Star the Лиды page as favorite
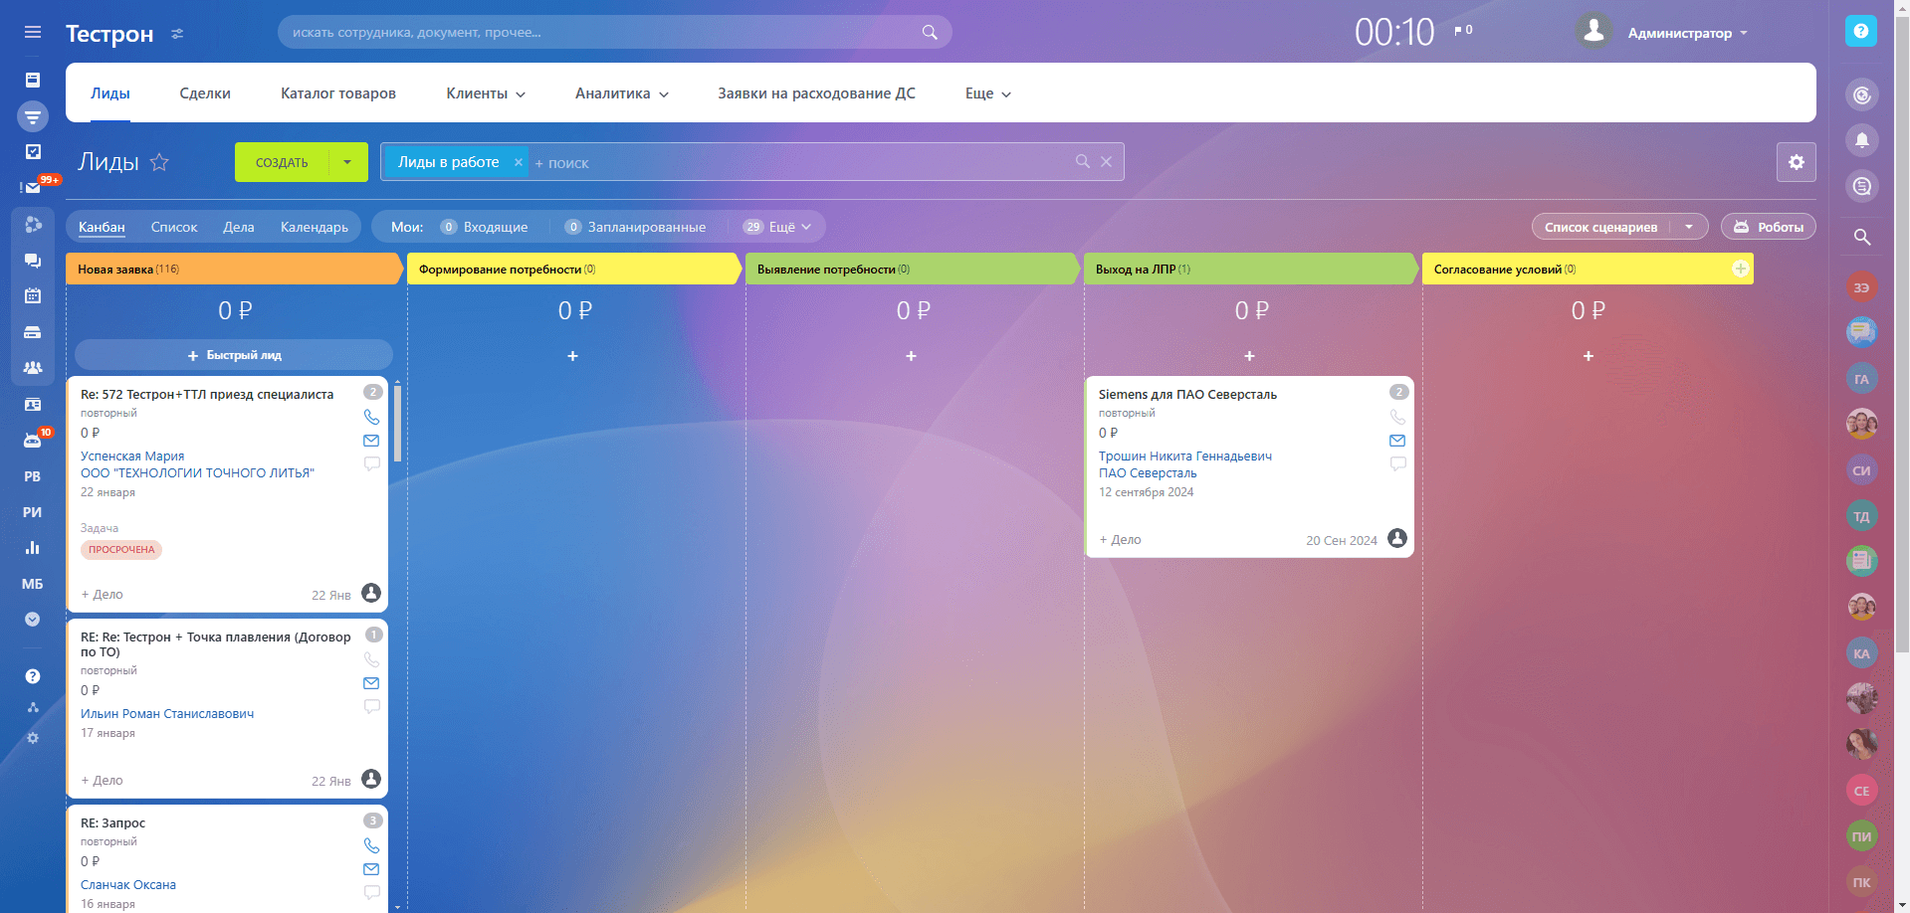 tap(159, 162)
